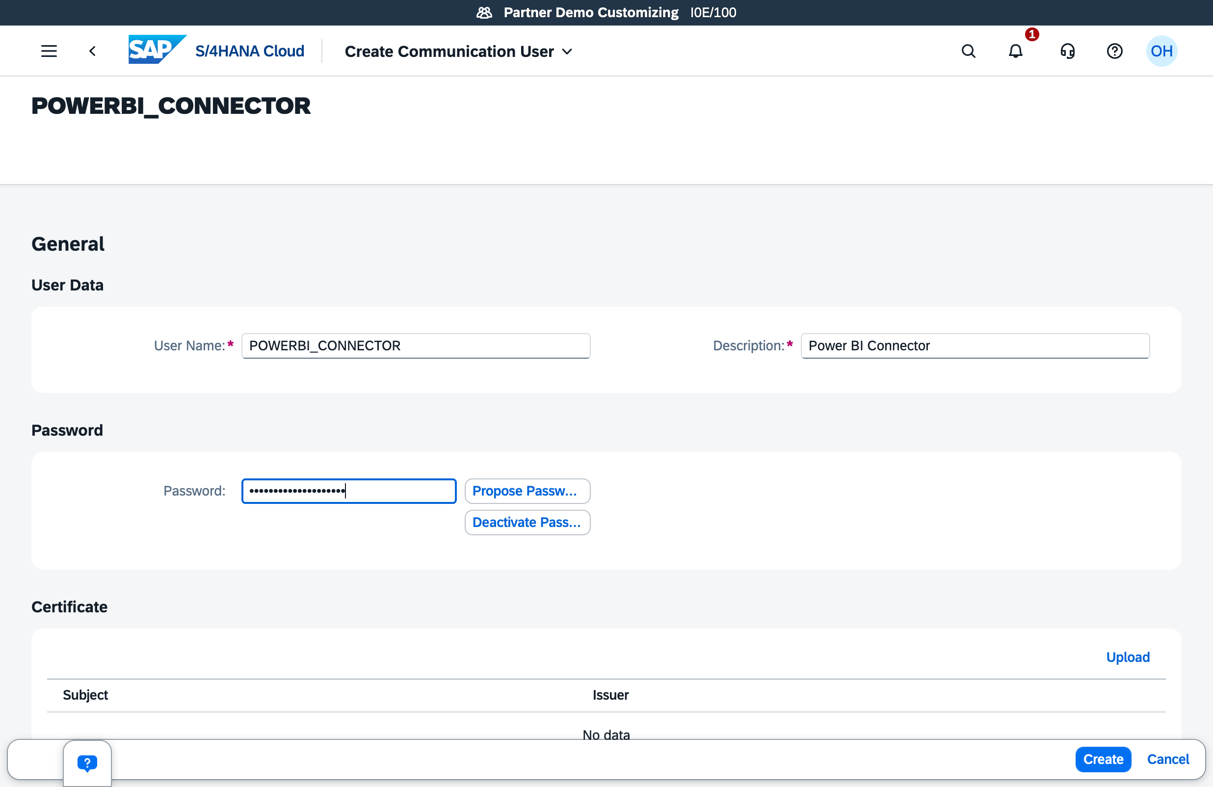This screenshot has width=1213, height=787.
Task: Click the General section heading
Action: pyautogui.click(x=68, y=244)
